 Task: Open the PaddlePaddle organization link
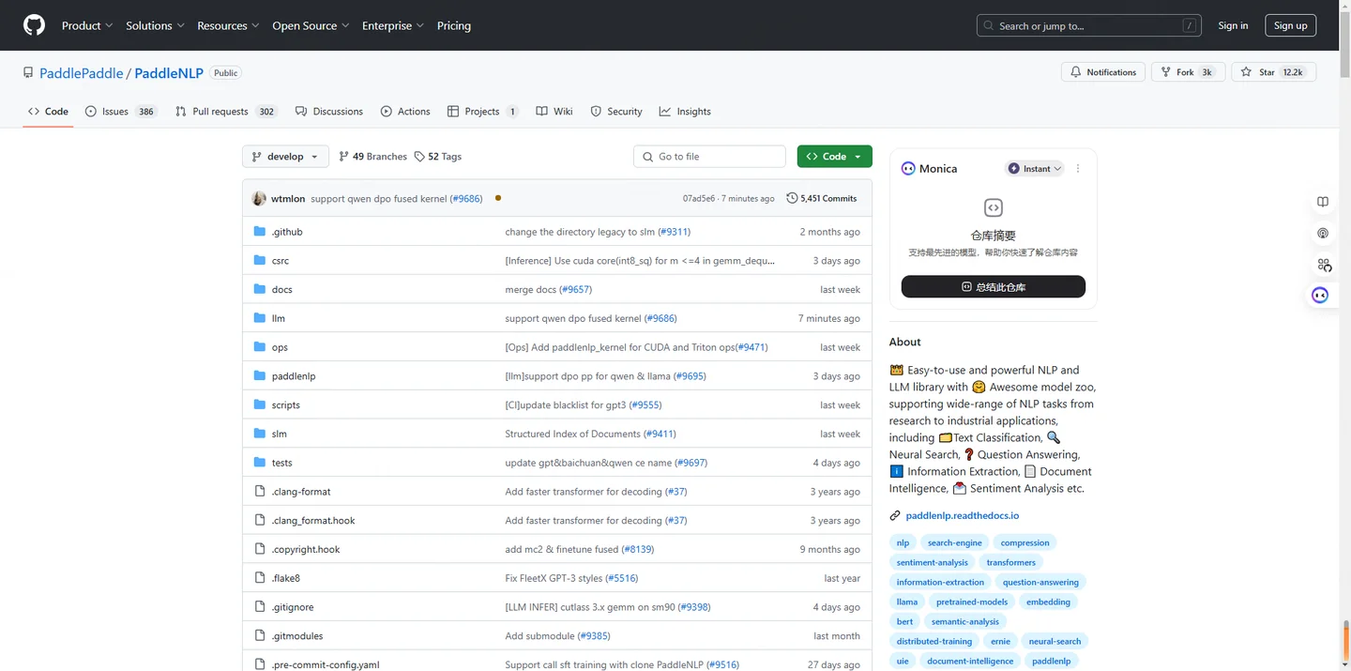coord(82,73)
